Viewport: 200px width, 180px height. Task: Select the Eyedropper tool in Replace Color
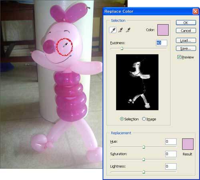point(113,30)
